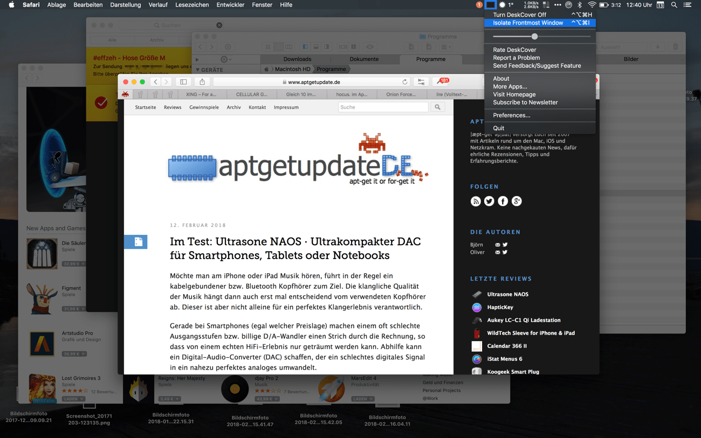
Task: Open iStat Menus 6 review link
Action: click(504, 359)
